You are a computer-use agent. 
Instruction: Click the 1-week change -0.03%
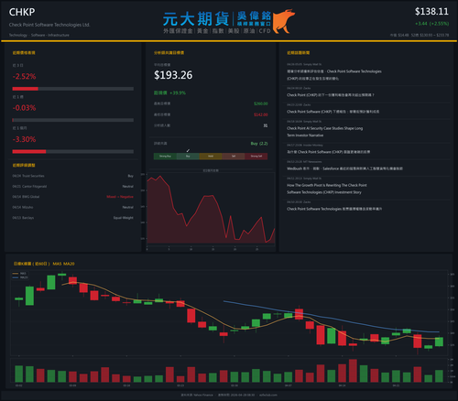click(x=24, y=108)
